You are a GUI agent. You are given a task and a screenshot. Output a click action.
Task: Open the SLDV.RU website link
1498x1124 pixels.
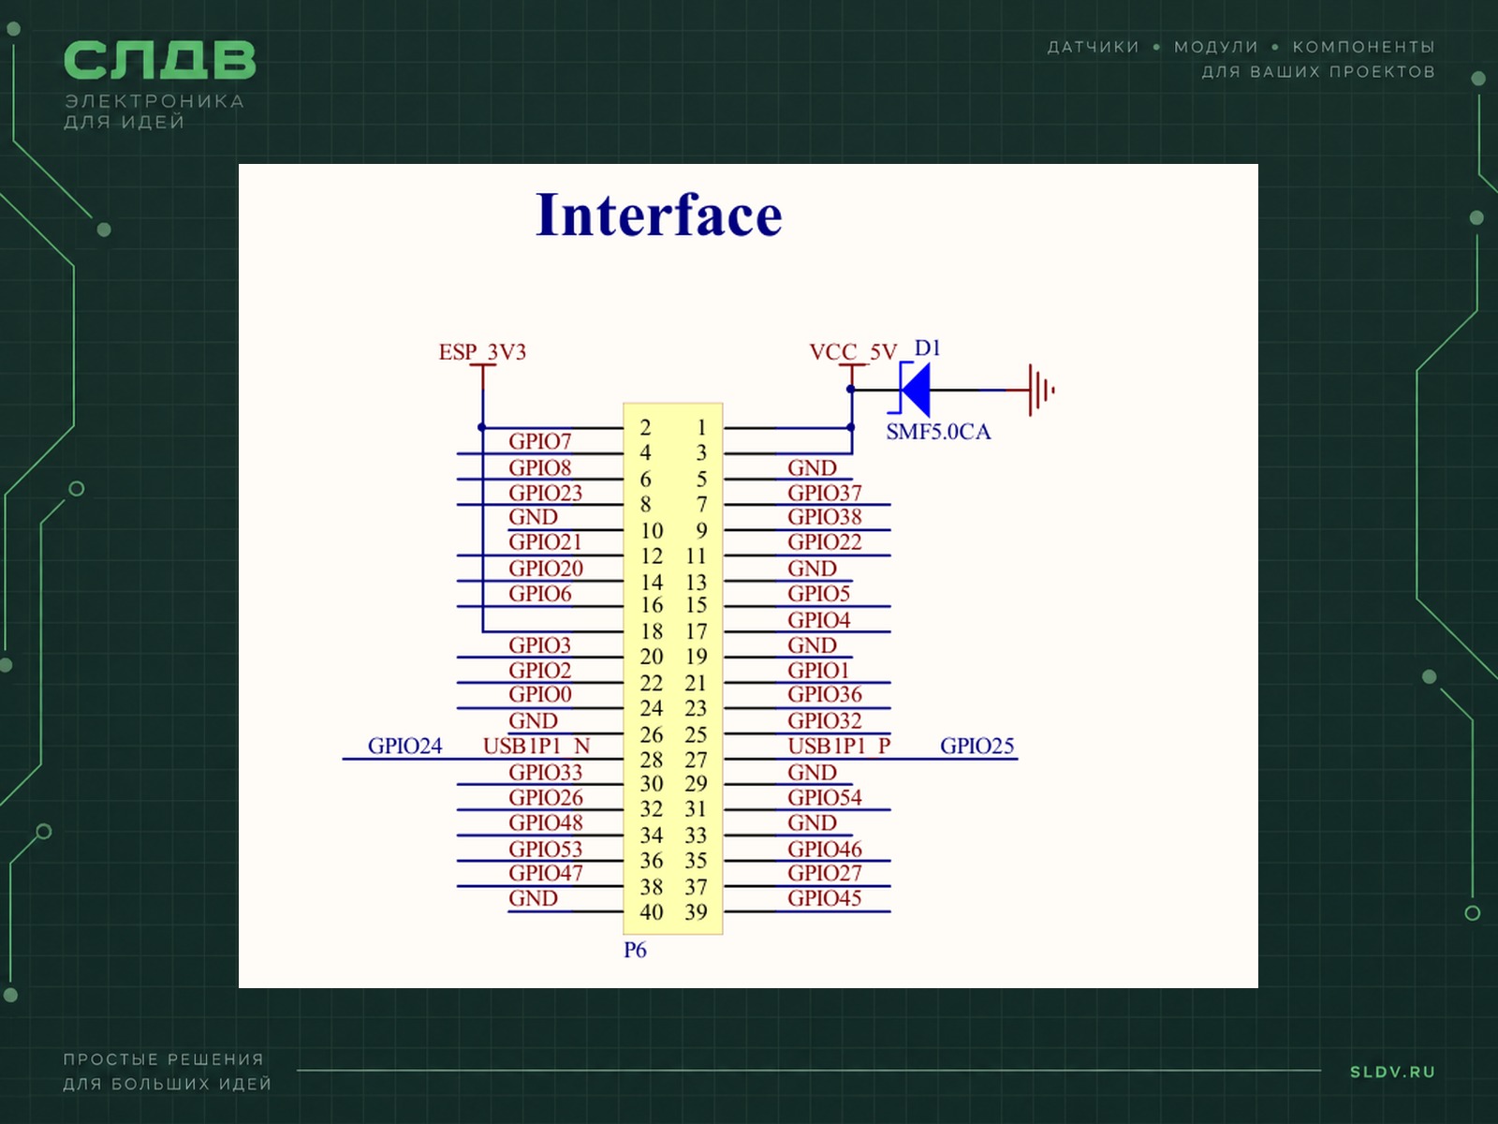pyautogui.click(x=1392, y=1072)
